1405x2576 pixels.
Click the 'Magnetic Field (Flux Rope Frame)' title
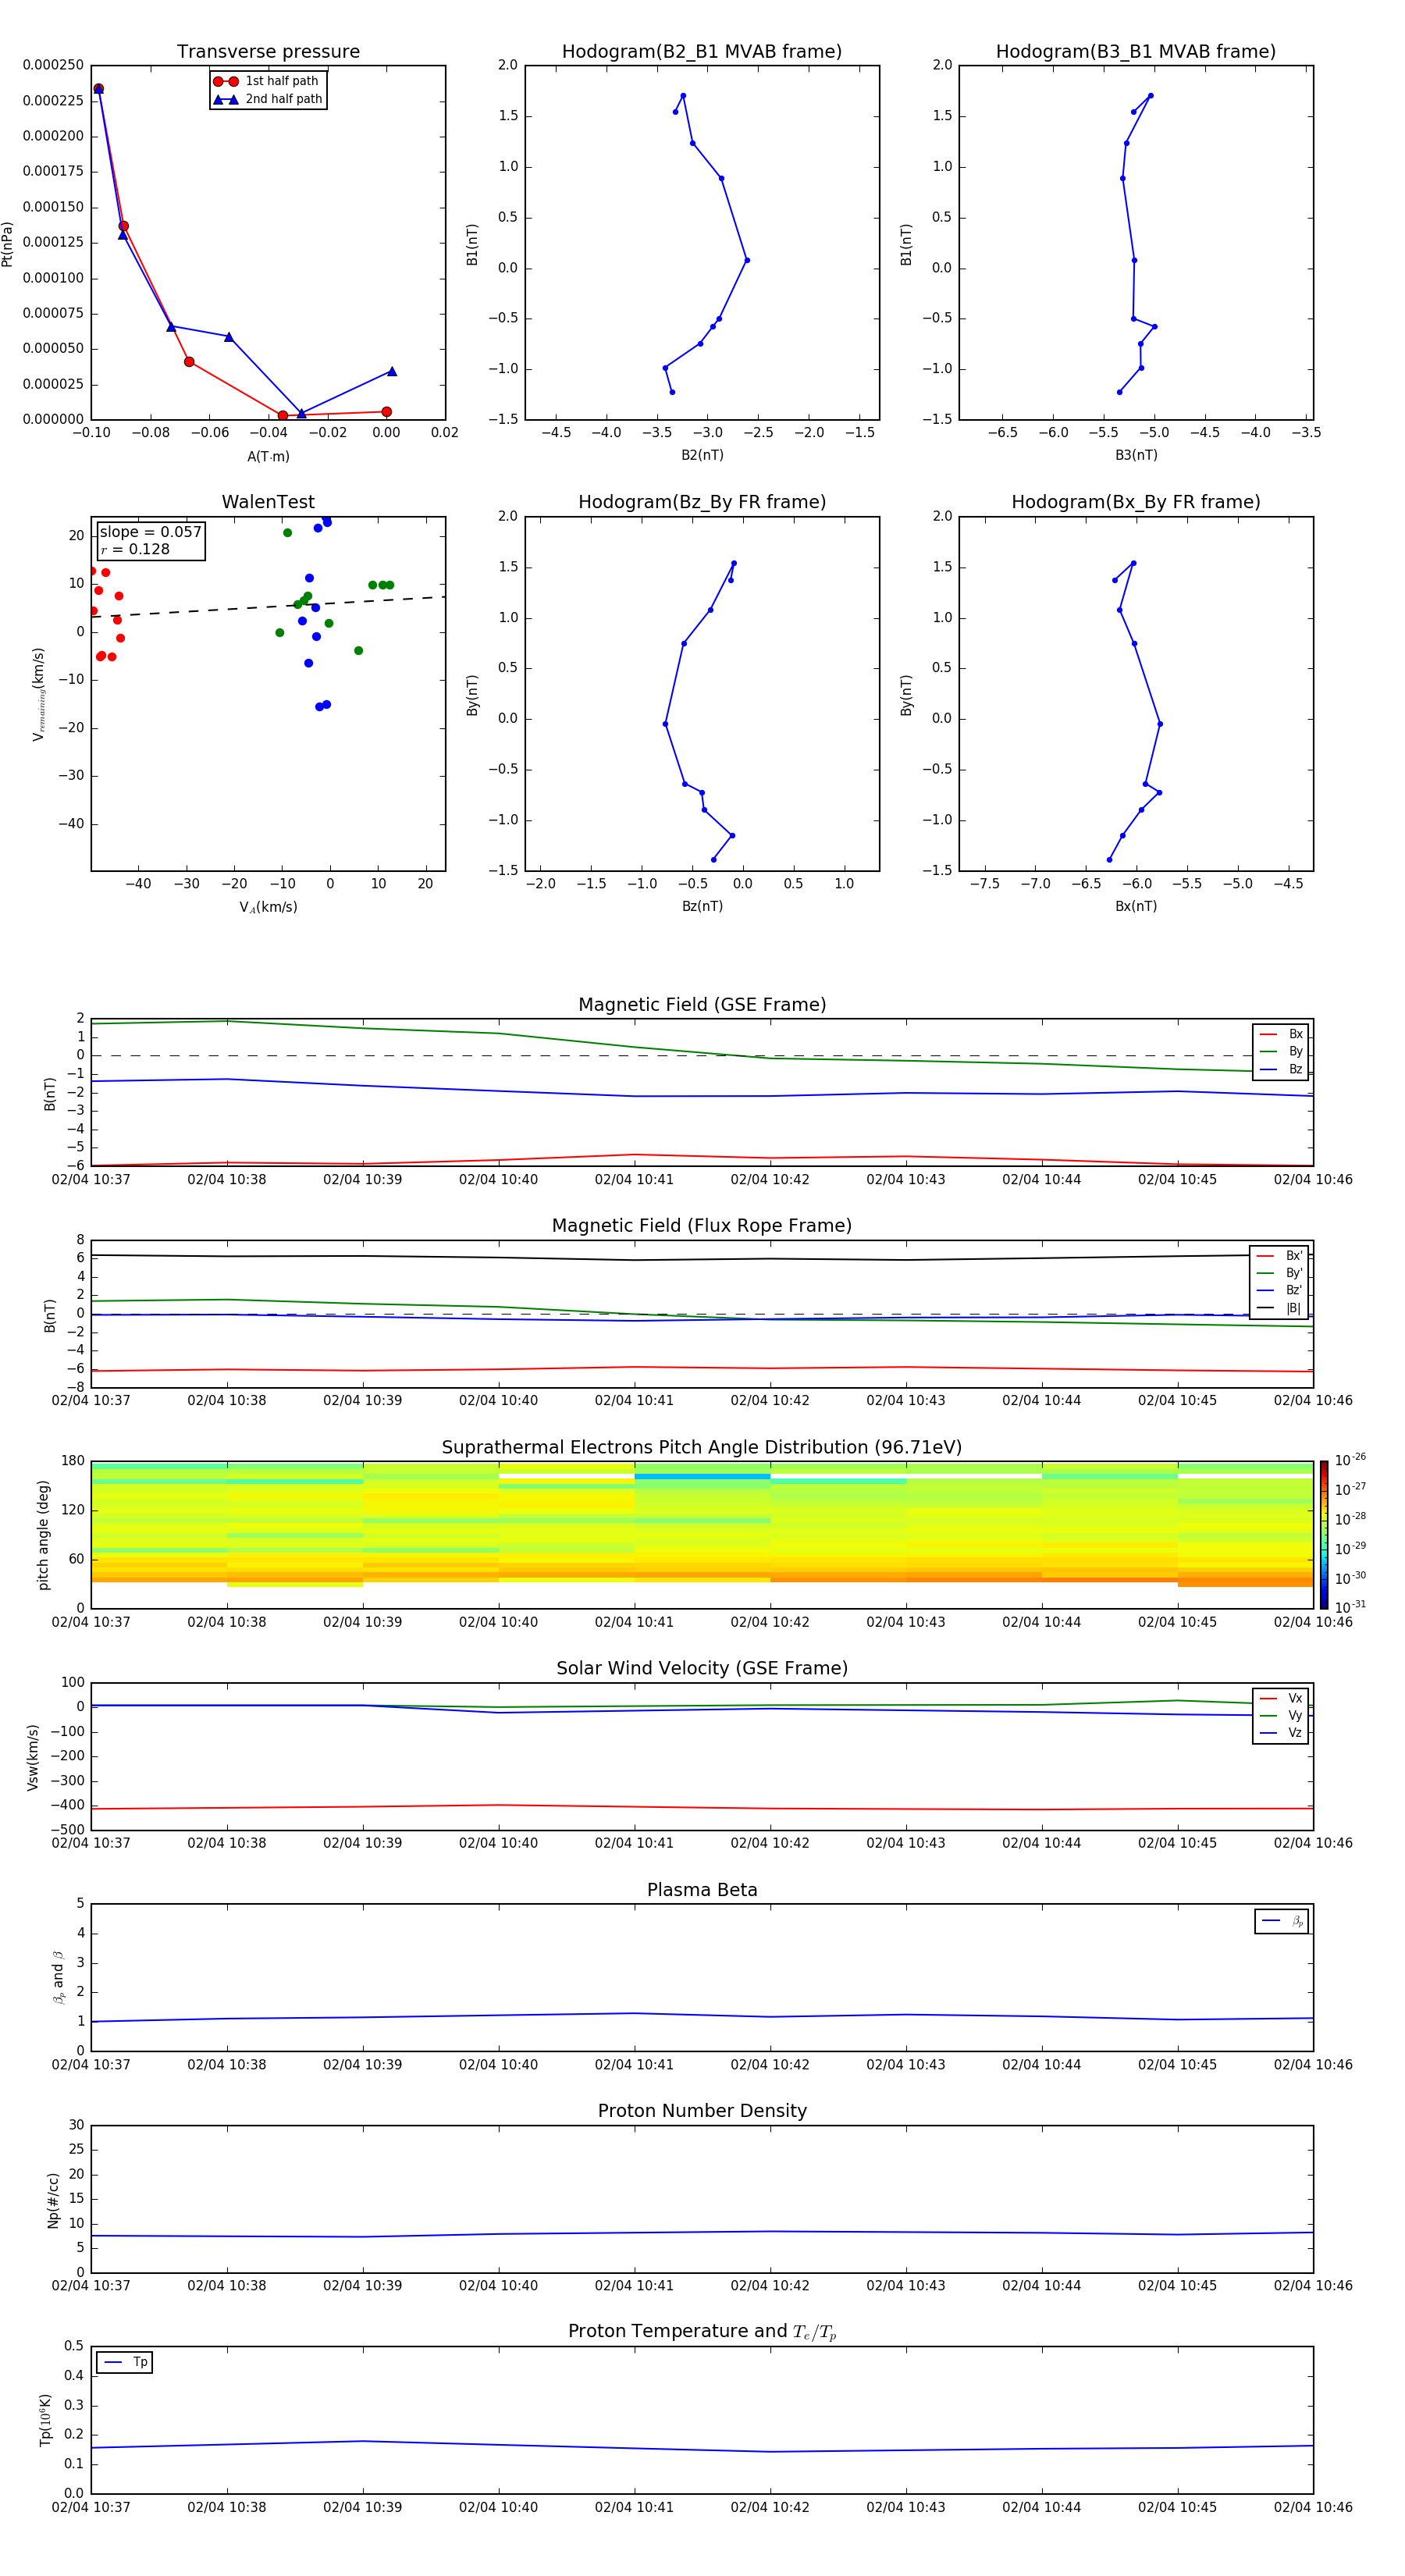point(702,1226)
